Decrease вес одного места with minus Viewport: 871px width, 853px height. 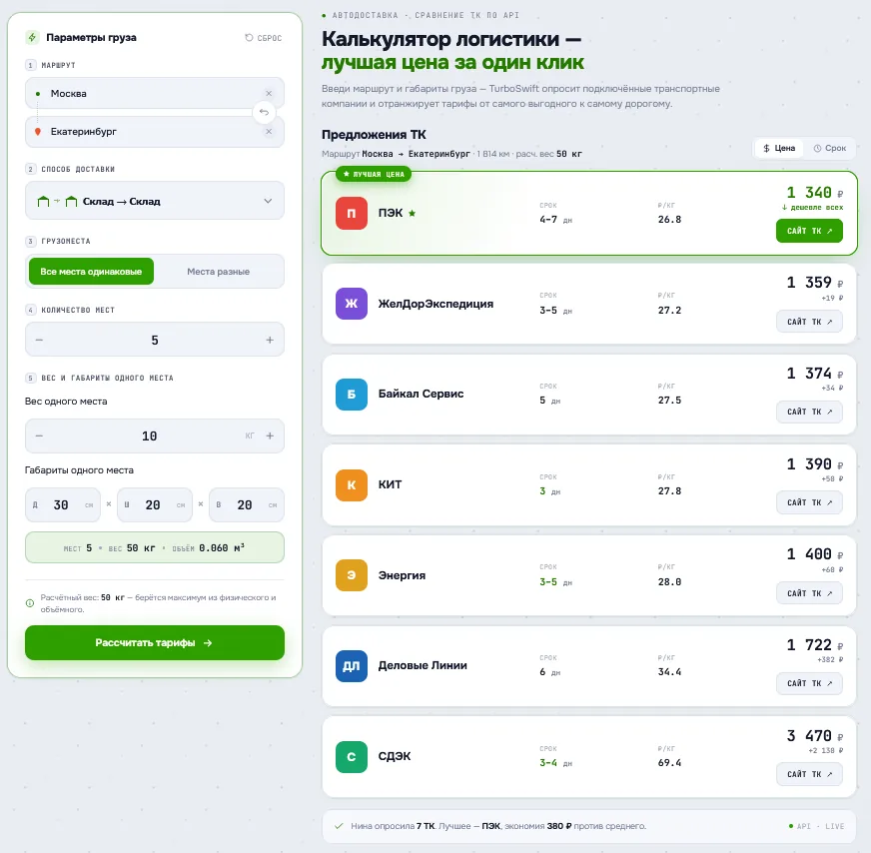click(x=39, y=435)
